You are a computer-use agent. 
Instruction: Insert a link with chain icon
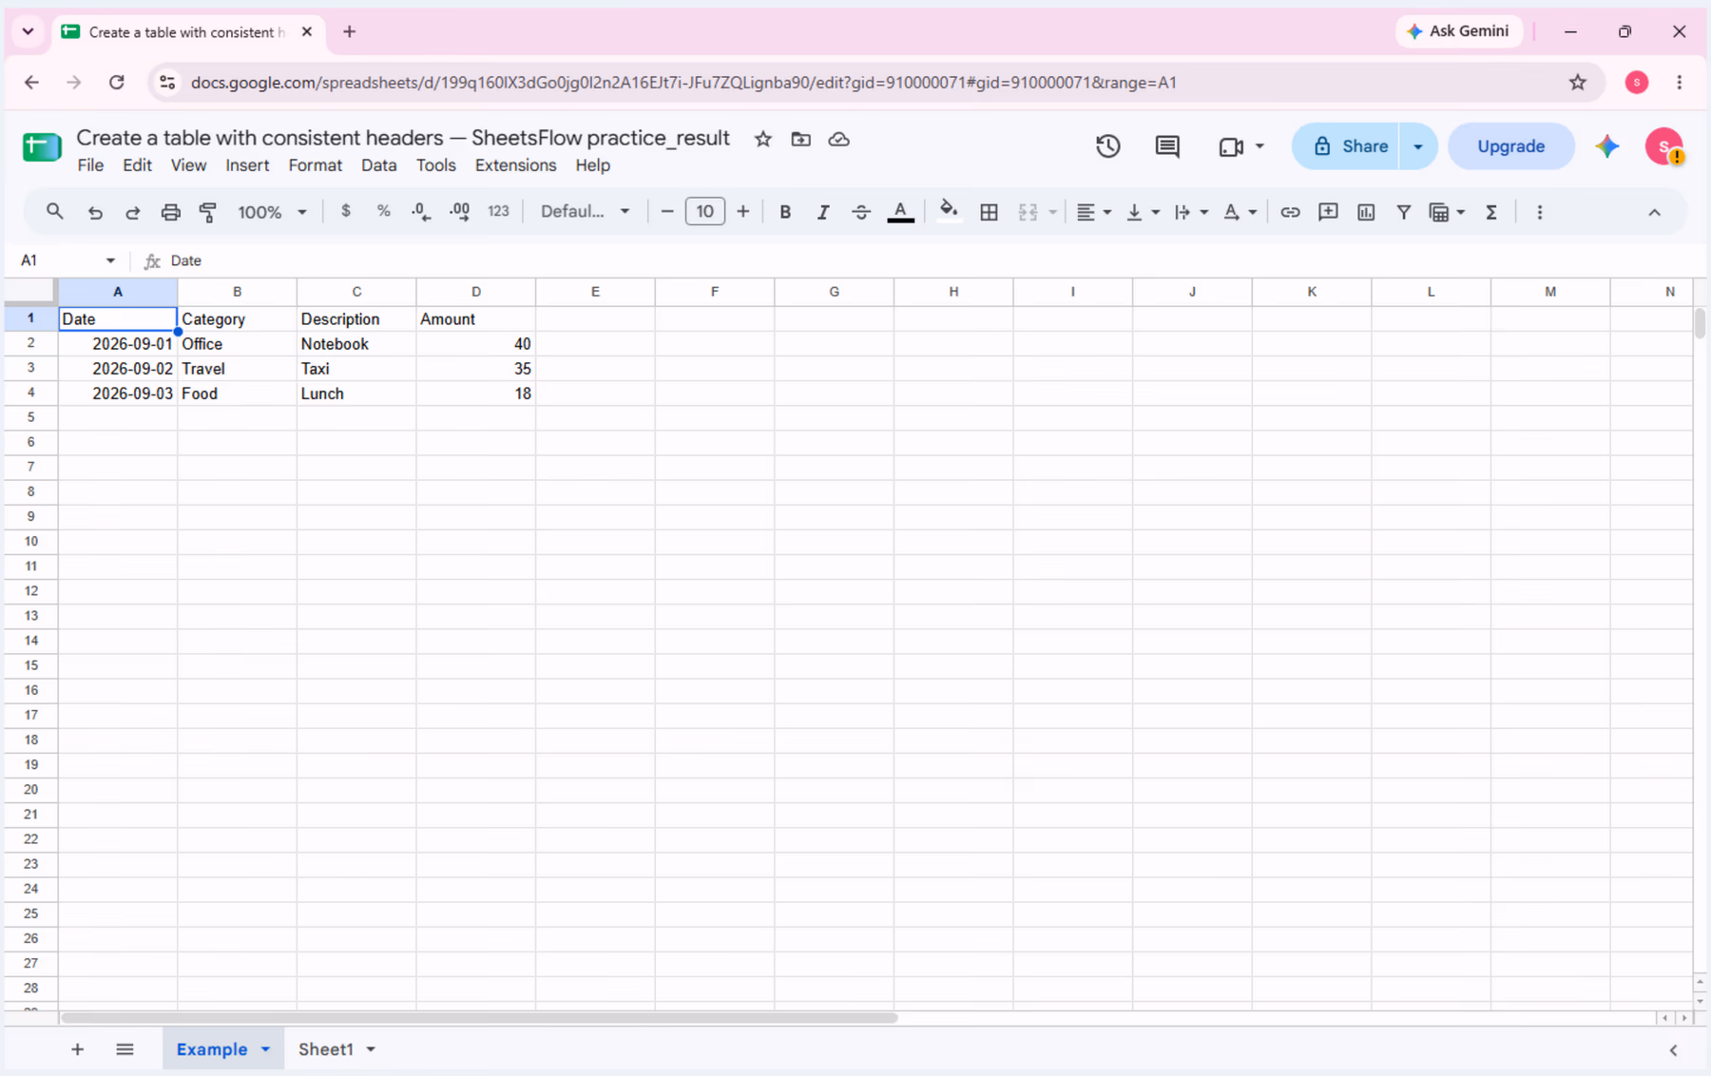pos(1290,212)
